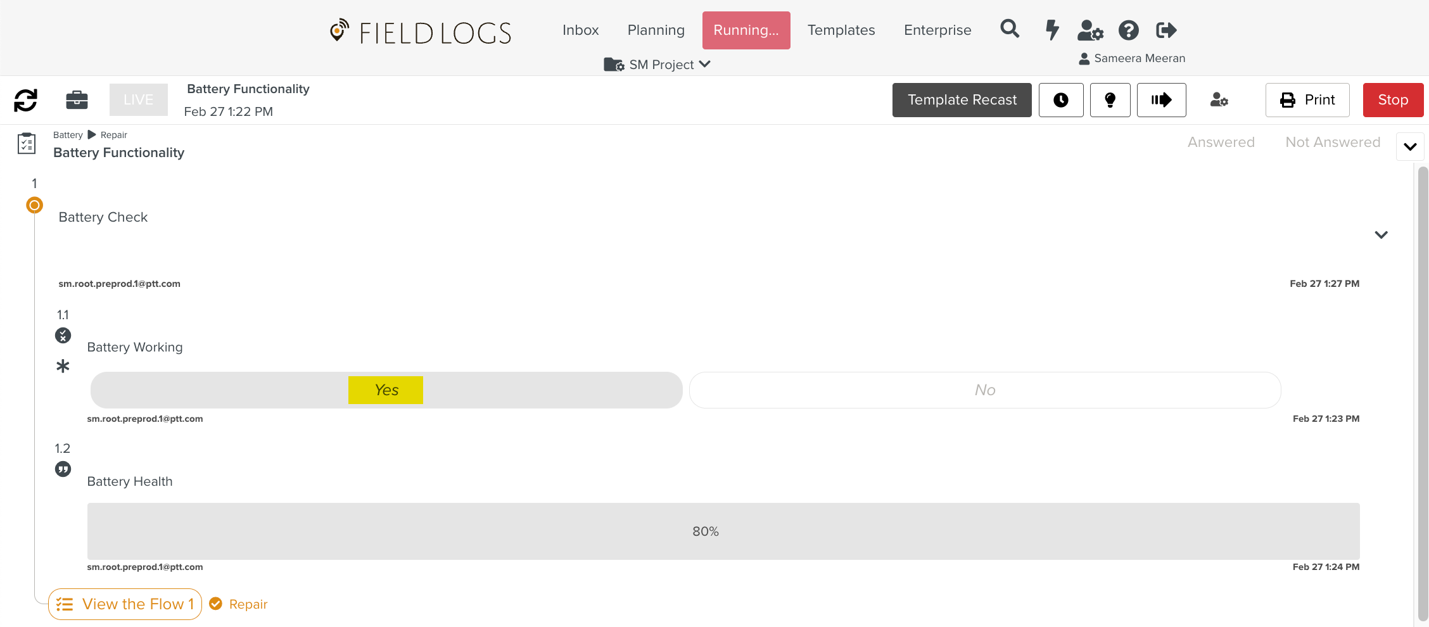Image resolution: width=1429 pixels, height=627 pixels.
Task: Click the lightbulb hint button
Action: pos(1110,100)
